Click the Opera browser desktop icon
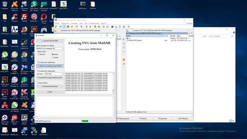247x139 pixels. tap(44, 19)
